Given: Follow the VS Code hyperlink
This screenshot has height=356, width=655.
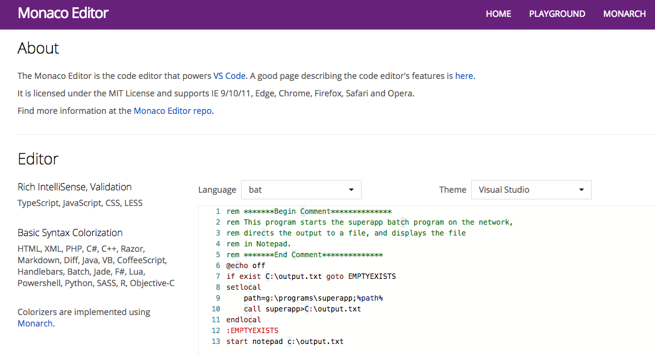Looking at the screenshot, I should pyautogui.click(x=230, y=76).
